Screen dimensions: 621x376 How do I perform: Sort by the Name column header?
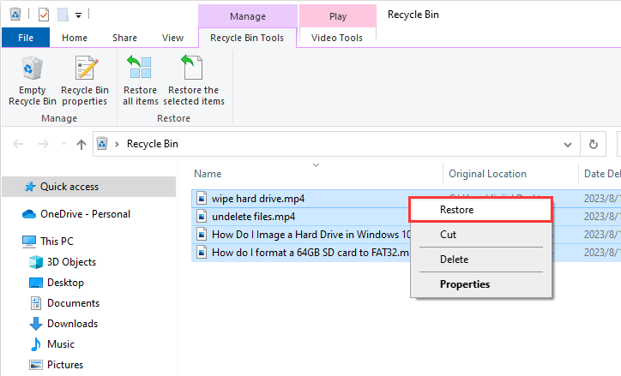pyautogui.click(x=208, y=174)
